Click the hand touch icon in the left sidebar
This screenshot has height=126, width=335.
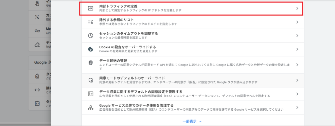37,3
